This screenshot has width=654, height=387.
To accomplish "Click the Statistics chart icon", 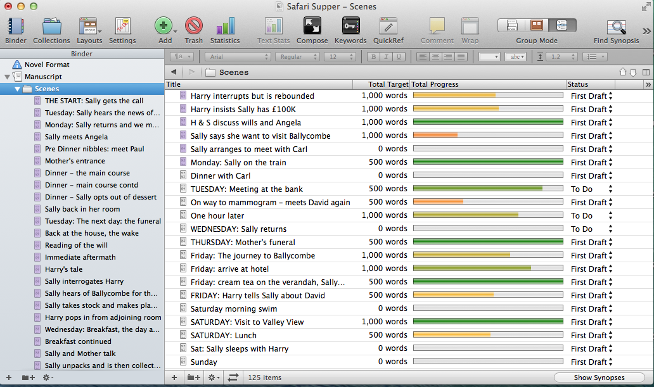I will [x=225, y=27].
